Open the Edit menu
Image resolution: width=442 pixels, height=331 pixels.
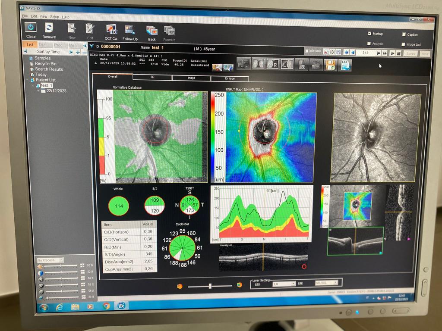tap(34, 16)
